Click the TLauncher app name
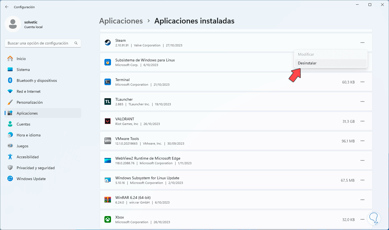The image size is (389, 230). pyautogui.click(x=124, y=99)
